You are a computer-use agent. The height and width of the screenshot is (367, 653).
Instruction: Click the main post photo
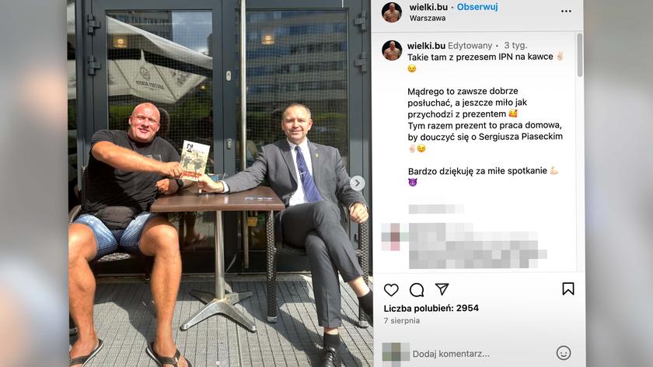point(219,183)
